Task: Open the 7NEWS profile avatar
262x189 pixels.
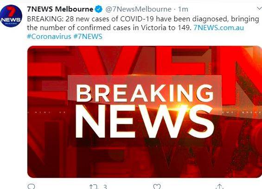Action: pos(11,16)
